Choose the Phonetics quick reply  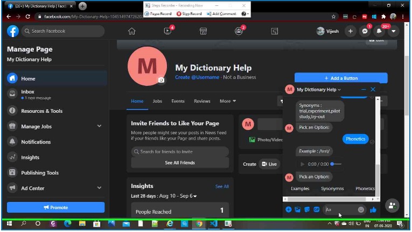[x=365, y=189]
